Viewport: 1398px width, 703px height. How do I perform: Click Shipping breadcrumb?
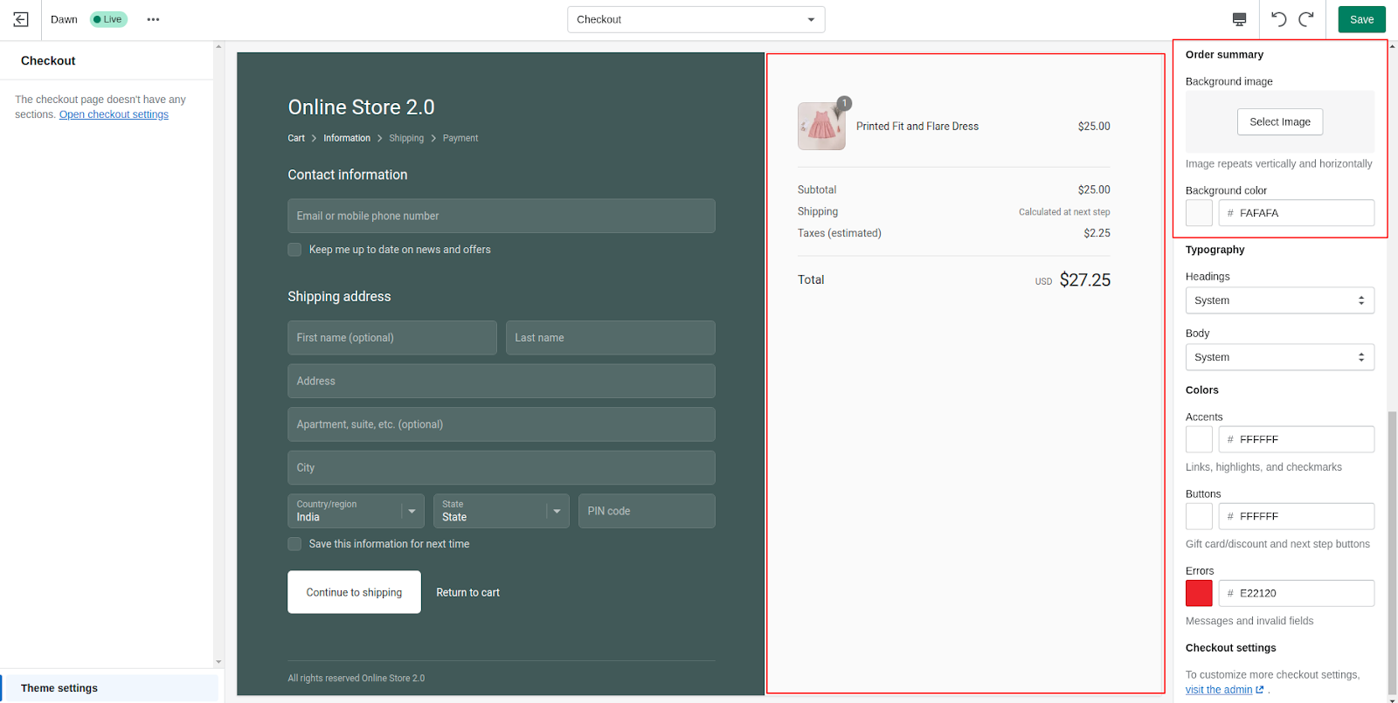click(x=406, y=138)
